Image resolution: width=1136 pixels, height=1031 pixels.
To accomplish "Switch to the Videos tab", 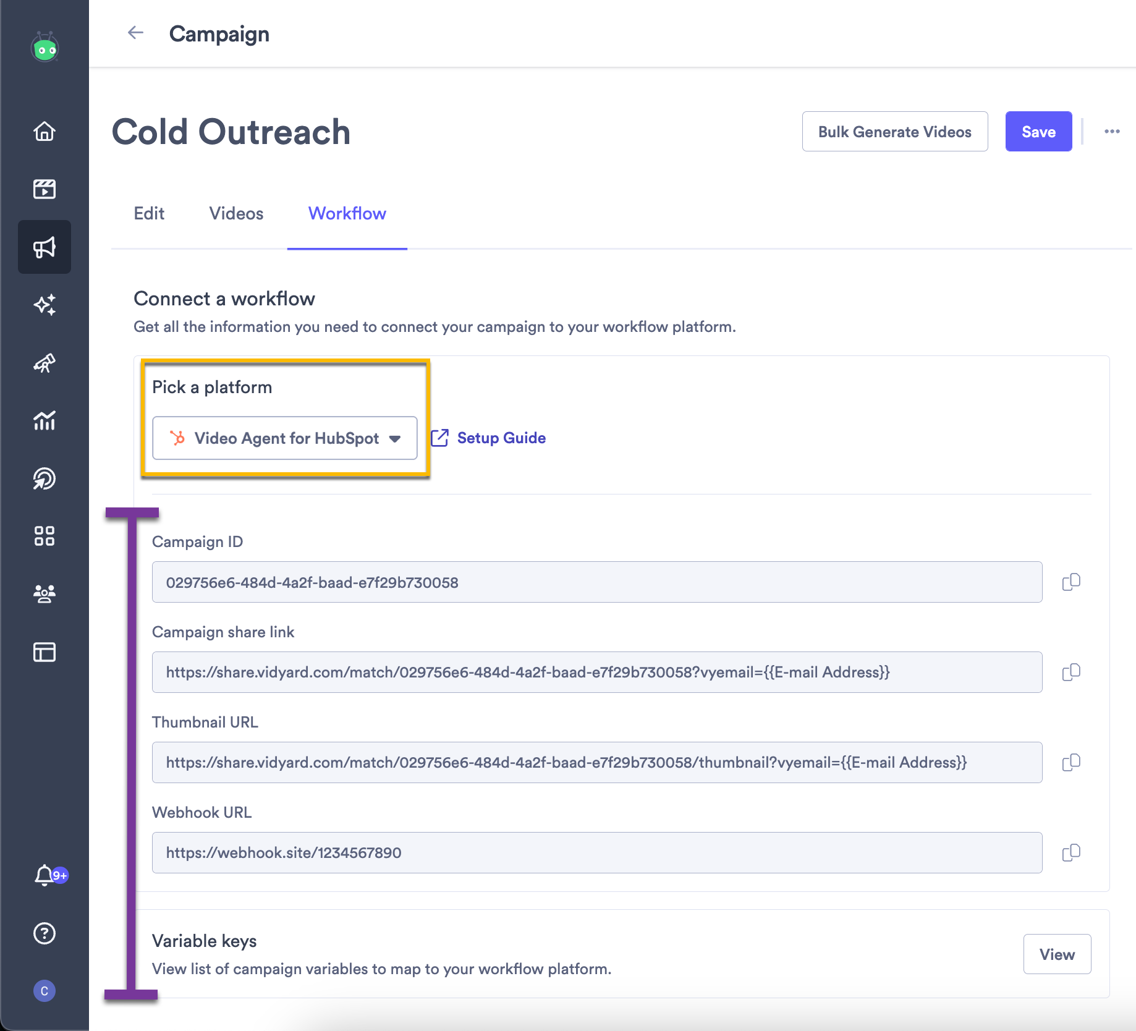I will click(235, 213).
